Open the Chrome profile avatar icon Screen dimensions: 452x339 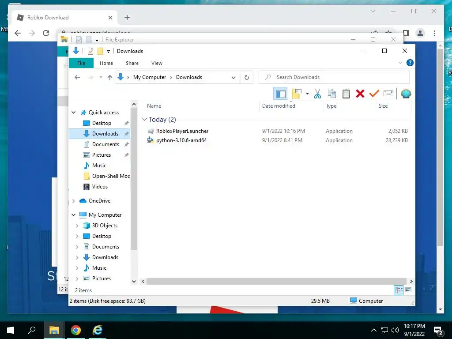(420, 33)
